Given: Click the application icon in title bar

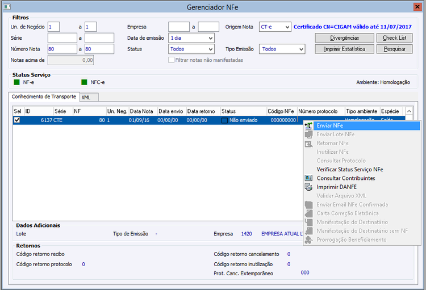Looking at the screenshot, I should coord(7,7).
